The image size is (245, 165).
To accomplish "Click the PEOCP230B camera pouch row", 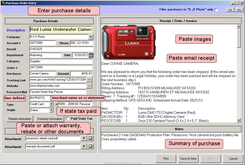I will click(155, 121).
